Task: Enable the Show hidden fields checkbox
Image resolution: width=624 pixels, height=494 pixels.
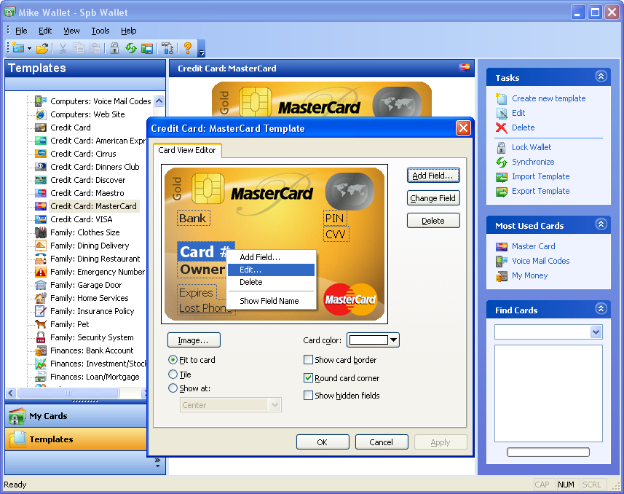Action: click(308, 395)
